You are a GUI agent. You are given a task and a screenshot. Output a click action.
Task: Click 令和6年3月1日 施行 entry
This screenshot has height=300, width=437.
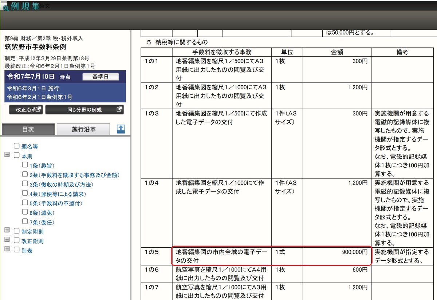tap(33, 89)
